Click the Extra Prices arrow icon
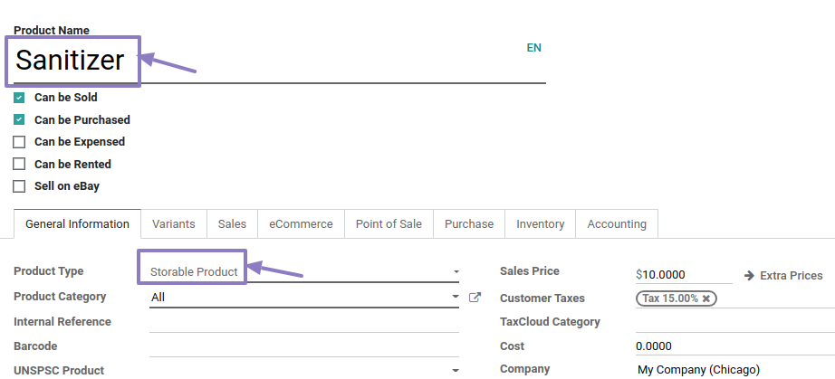The height and width of the screenshot is (379, 835). (749, 275)
